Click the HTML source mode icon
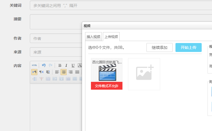Viewport: 212px width, 131px height. click(34, 65)
